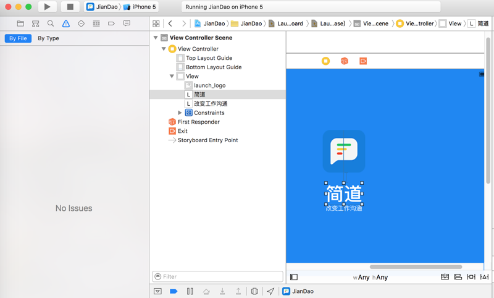
Task: Open the Symbol navigator
Action: (36, 23)
